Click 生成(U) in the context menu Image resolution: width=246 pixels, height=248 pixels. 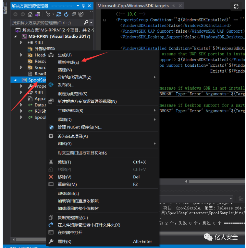[103, 55]
